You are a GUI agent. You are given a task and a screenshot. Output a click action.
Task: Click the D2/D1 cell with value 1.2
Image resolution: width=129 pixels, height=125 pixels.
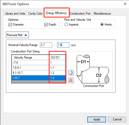(x=57, y=73)
